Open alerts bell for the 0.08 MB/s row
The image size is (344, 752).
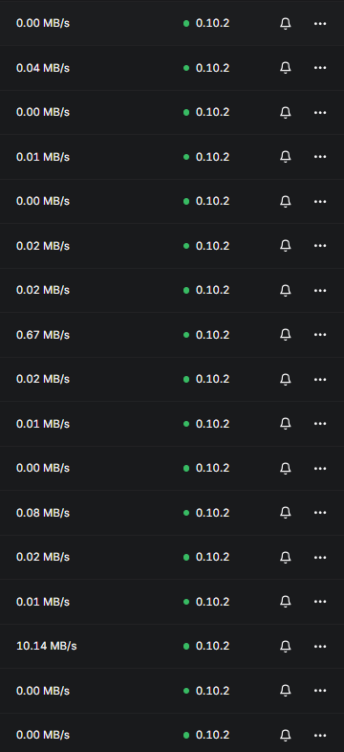[285, 513]
